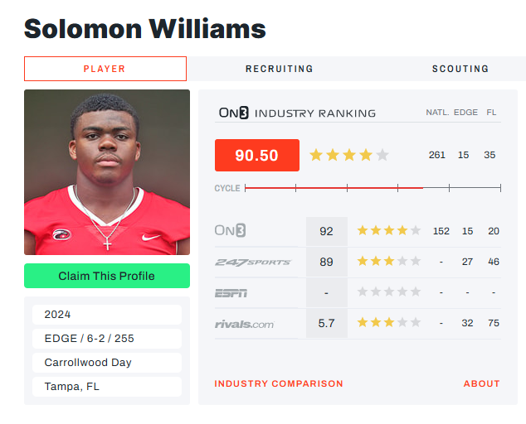Open the Scouting tab
Viewport: 526px width, 424px height.
click(x=460, y=69)
